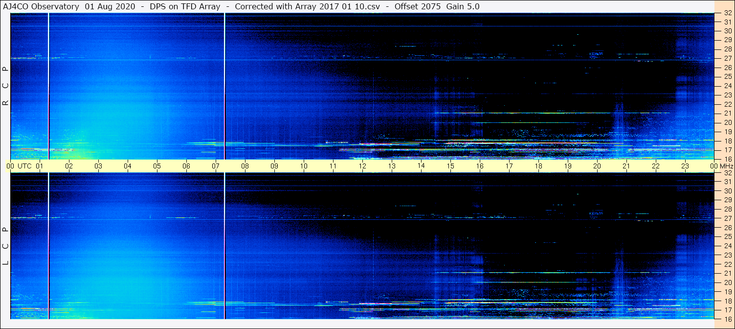Image resolution: width=735 pixels, height=329 pixels.
Task: Select the 10 hour mark on time axis
Action: coord(304,166)
